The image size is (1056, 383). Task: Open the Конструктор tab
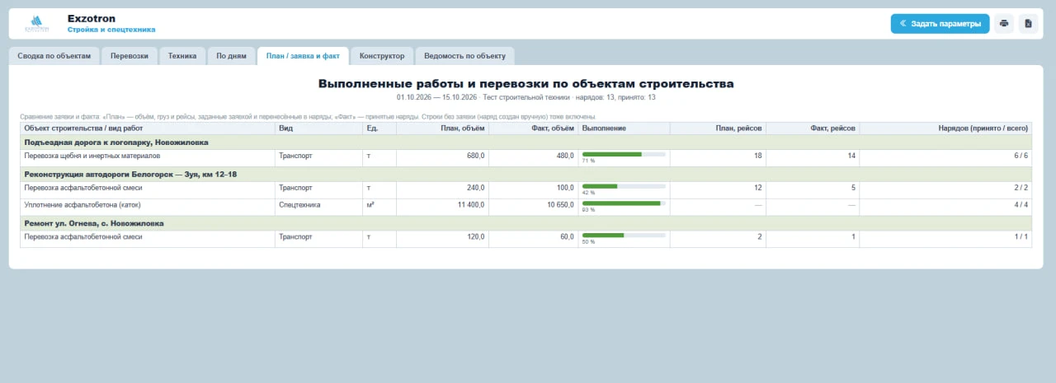point(382,56)
